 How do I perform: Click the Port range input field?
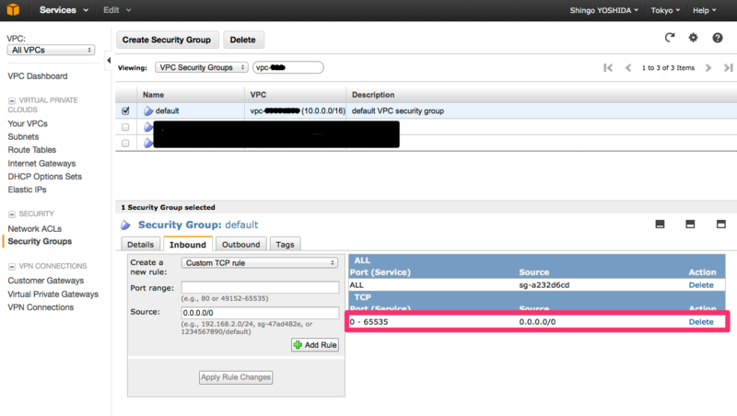point(260,287)
